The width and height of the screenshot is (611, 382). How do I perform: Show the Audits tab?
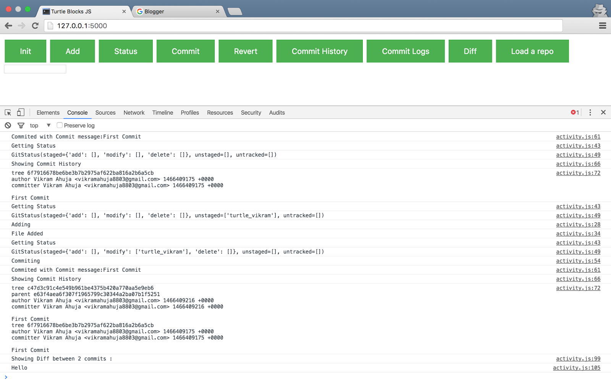pyautogui.click(x=277, y=113)
